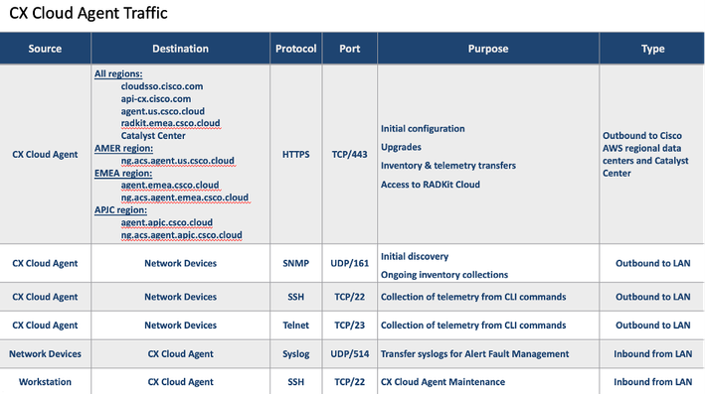The image size is (705, 394).
Task: Select the "agent.emea.csco.cloud" hostname
Action: pyautogui.click(x=170, y=186)
